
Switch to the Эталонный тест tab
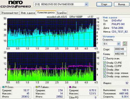click(10, 13)
